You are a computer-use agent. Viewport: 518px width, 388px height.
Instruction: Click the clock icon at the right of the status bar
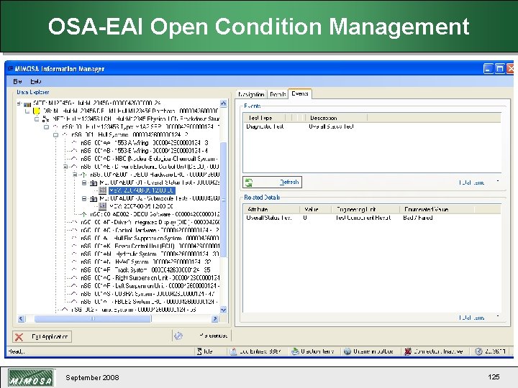[478, 351]
